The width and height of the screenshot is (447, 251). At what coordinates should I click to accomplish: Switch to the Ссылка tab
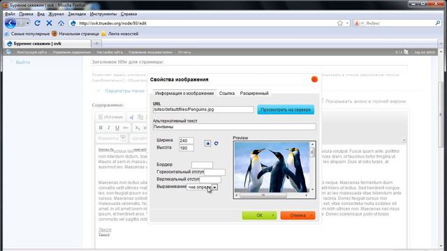(x=227, y=93)
